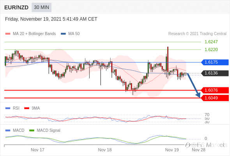This screenshot has height=156, width=230.
Task: Click the 9MA red legend swatch
Action: [27, 108]
